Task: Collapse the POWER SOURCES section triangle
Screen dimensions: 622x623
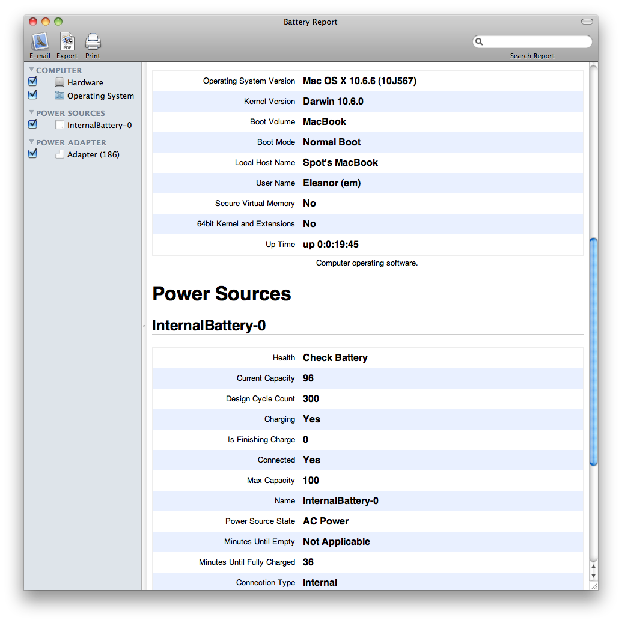Action: (31, 112)
